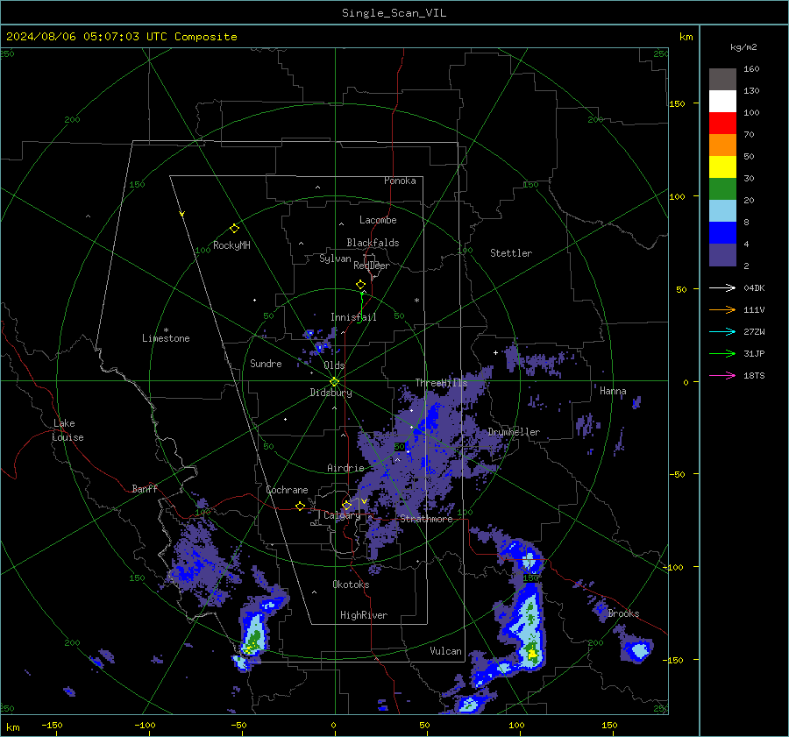Click the cyan 27ZW arrow in legend

click(x=722, y=331)
